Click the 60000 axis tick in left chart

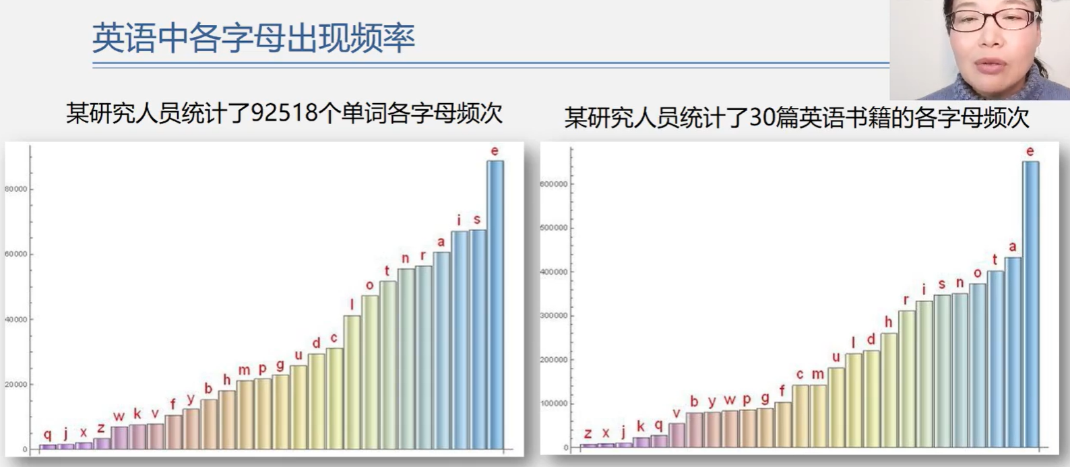pos(15,255)
